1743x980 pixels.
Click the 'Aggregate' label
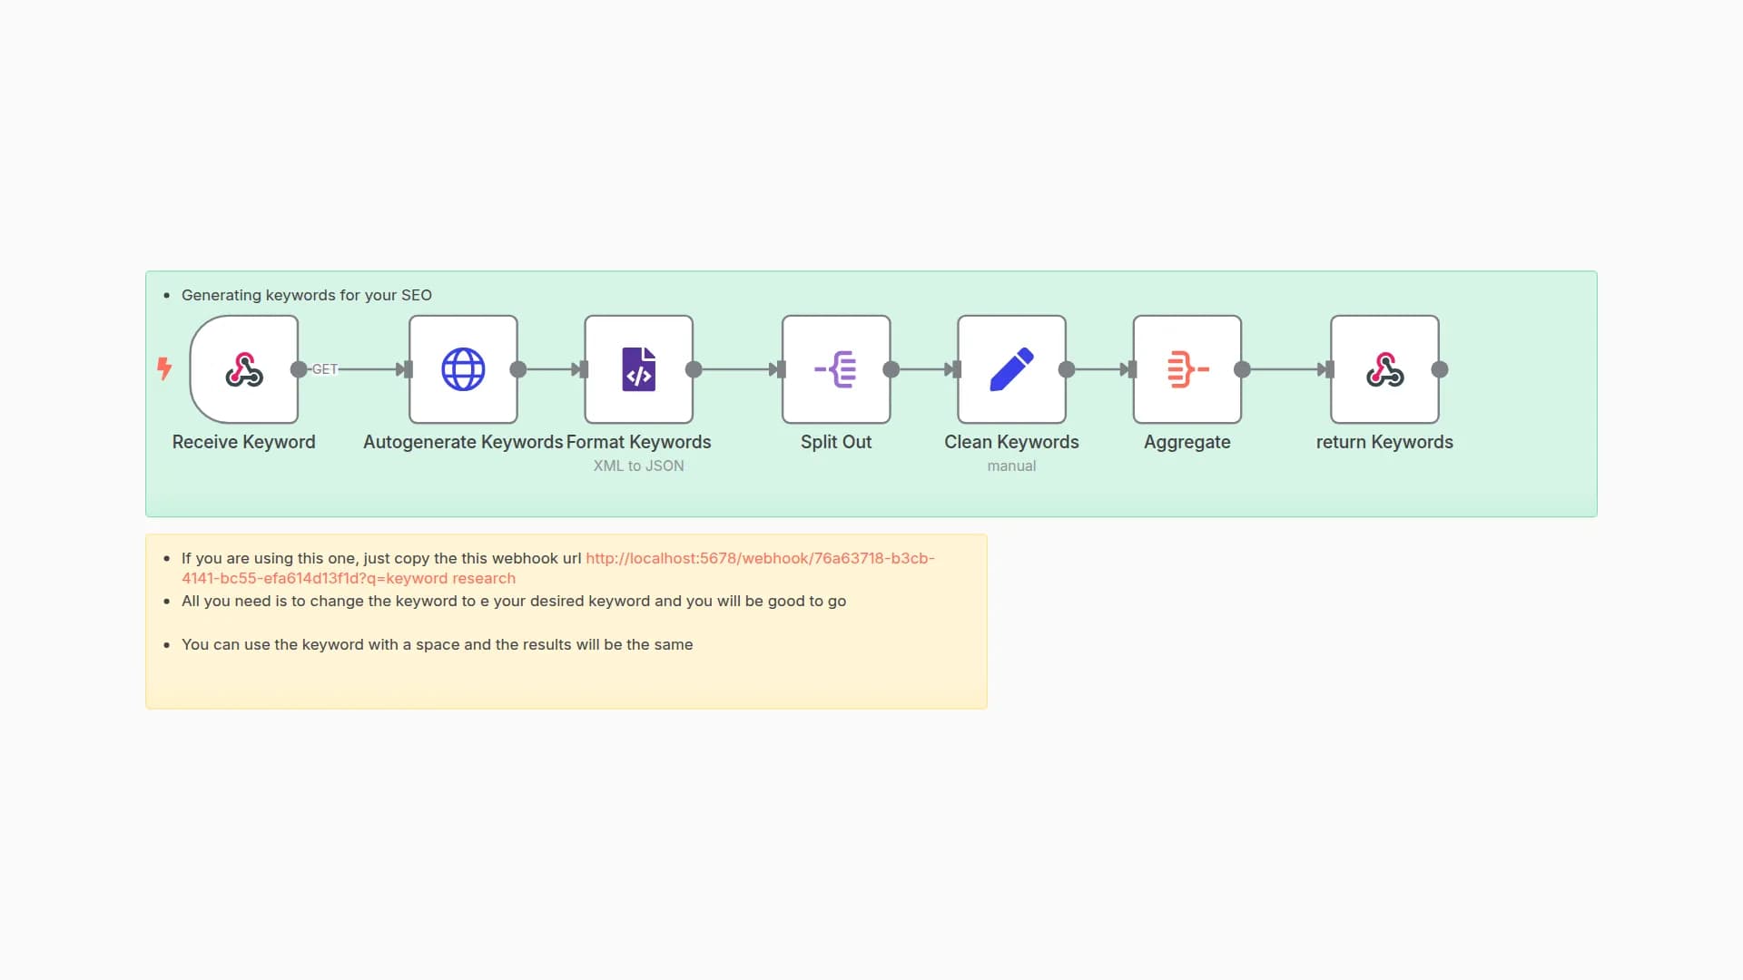click(x=1187, y=442)
